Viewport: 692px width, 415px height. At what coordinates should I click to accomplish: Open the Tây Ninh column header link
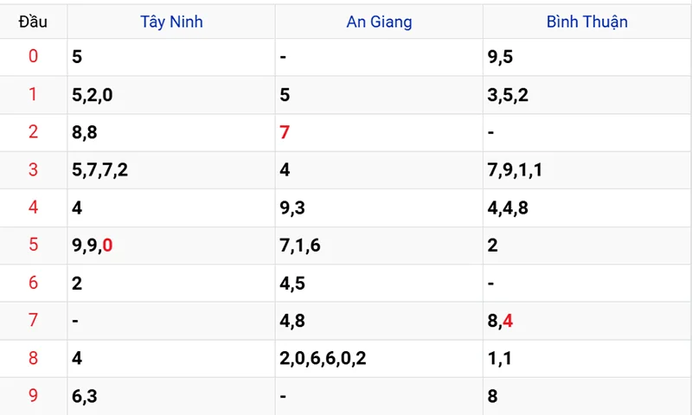click(x=171, y=22)
